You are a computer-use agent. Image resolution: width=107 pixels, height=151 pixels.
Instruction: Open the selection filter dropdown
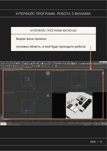[x=14, y=64]
